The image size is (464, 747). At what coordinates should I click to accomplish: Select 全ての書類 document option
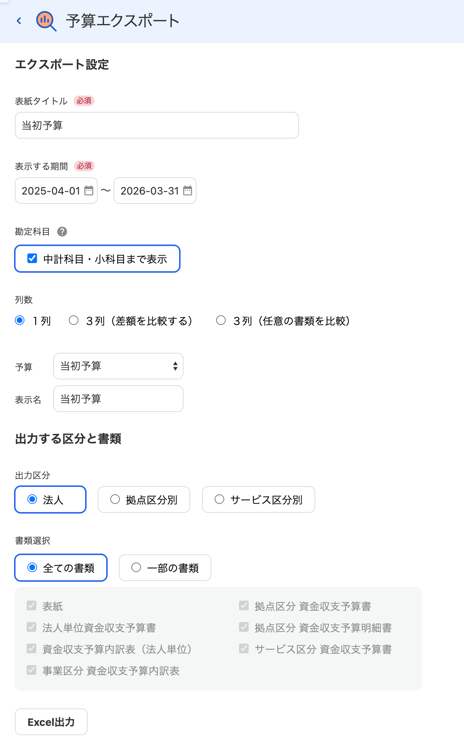(x=61, y=568)
